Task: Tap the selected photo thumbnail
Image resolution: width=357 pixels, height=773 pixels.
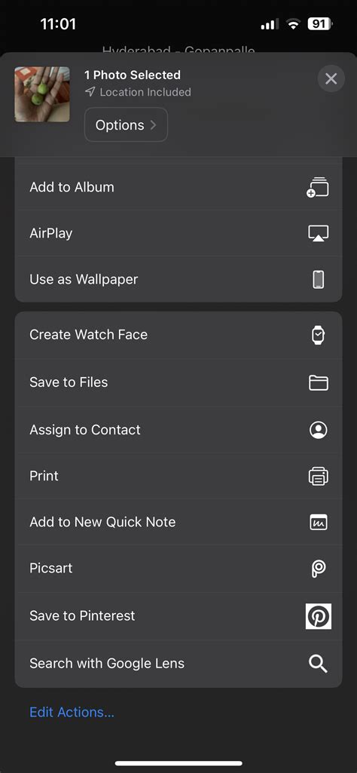Action: pyautogui.click(x=42, y=94)
